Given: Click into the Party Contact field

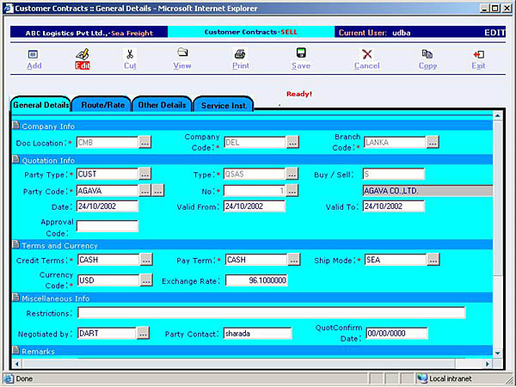Looking at the screenshot, I should click(257, 333).
